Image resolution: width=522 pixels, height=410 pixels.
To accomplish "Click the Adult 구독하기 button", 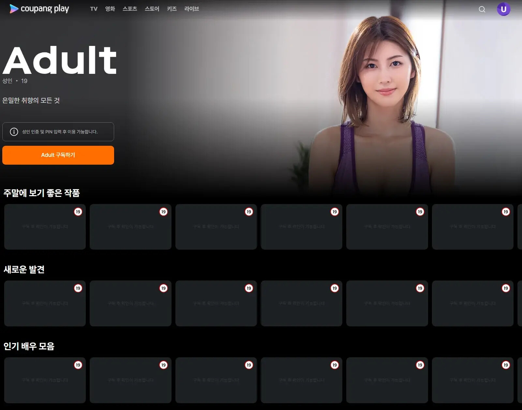I will pos(58,155).
